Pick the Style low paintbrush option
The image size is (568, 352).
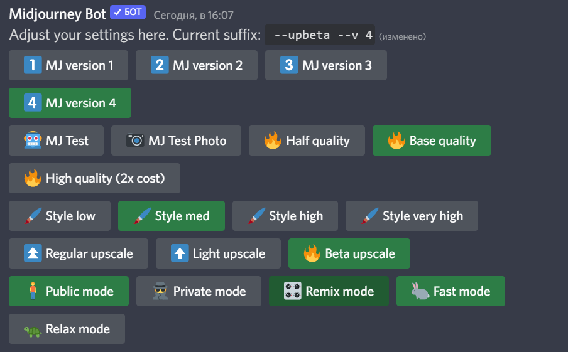(60, 216)
